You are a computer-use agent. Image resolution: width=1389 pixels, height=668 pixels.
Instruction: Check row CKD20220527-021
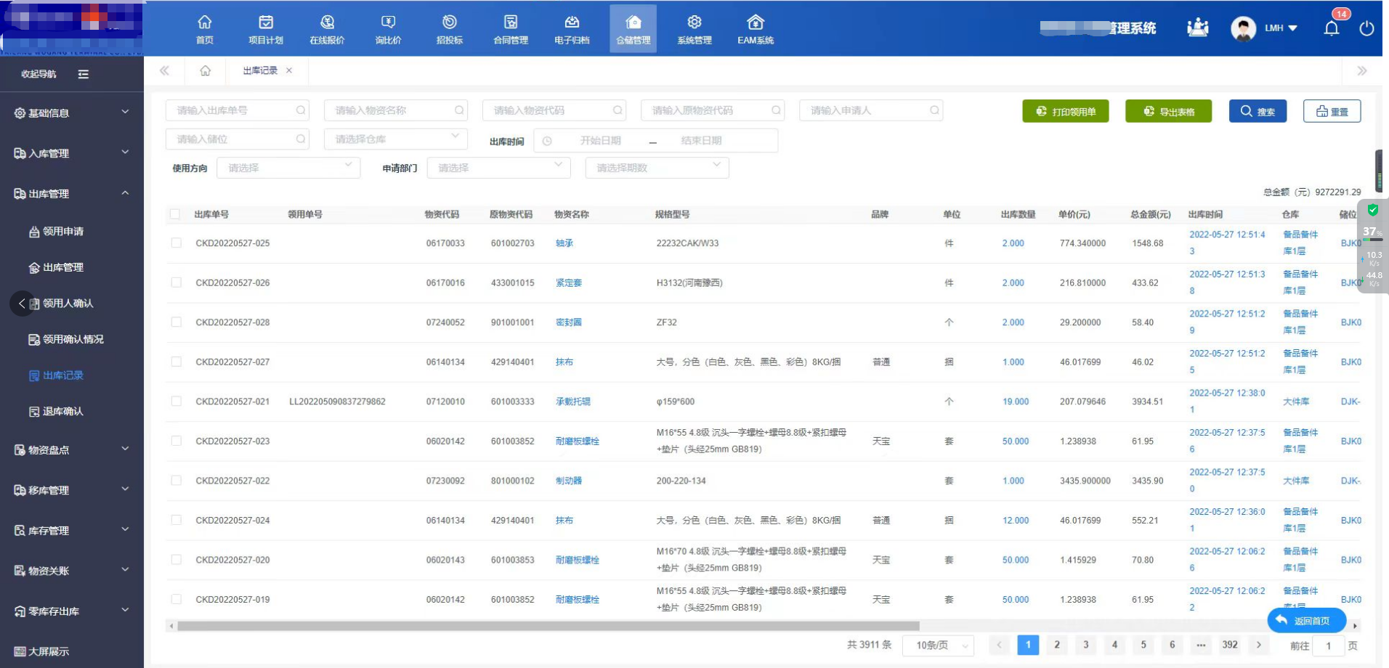(176, 402)
